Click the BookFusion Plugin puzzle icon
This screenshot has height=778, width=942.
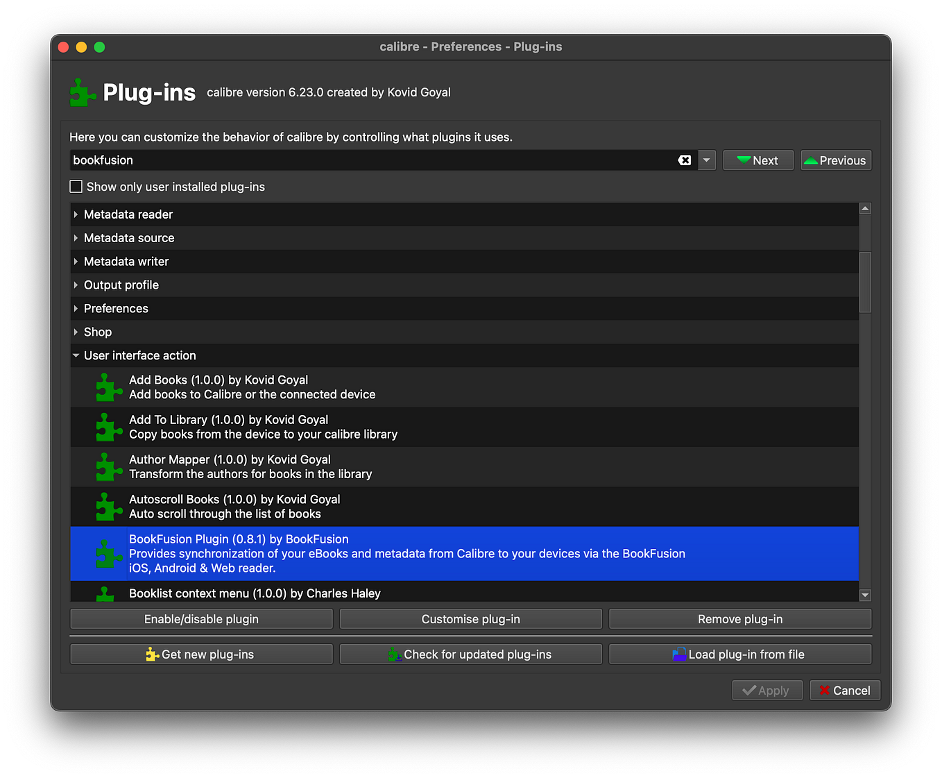(108, 553)
